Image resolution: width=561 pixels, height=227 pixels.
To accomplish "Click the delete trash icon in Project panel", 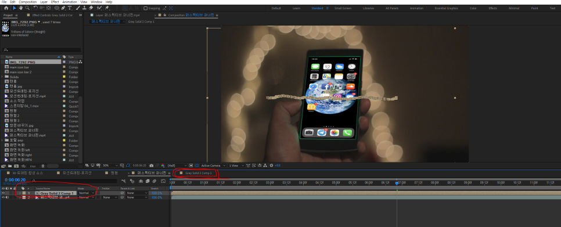I will click(x=43, y=166).
